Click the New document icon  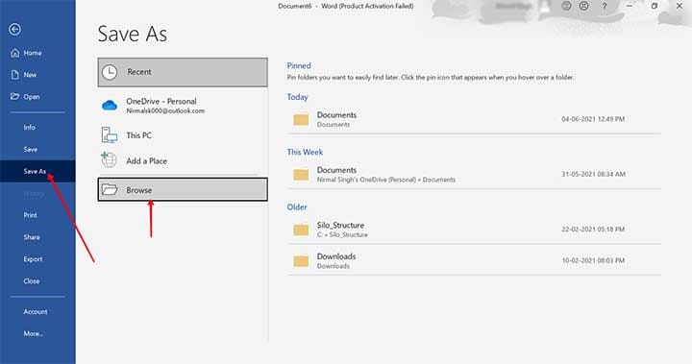[15, 75]
